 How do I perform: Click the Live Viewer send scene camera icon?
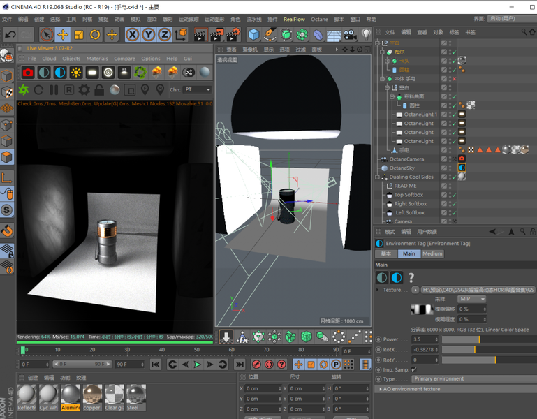pos(28,73)
